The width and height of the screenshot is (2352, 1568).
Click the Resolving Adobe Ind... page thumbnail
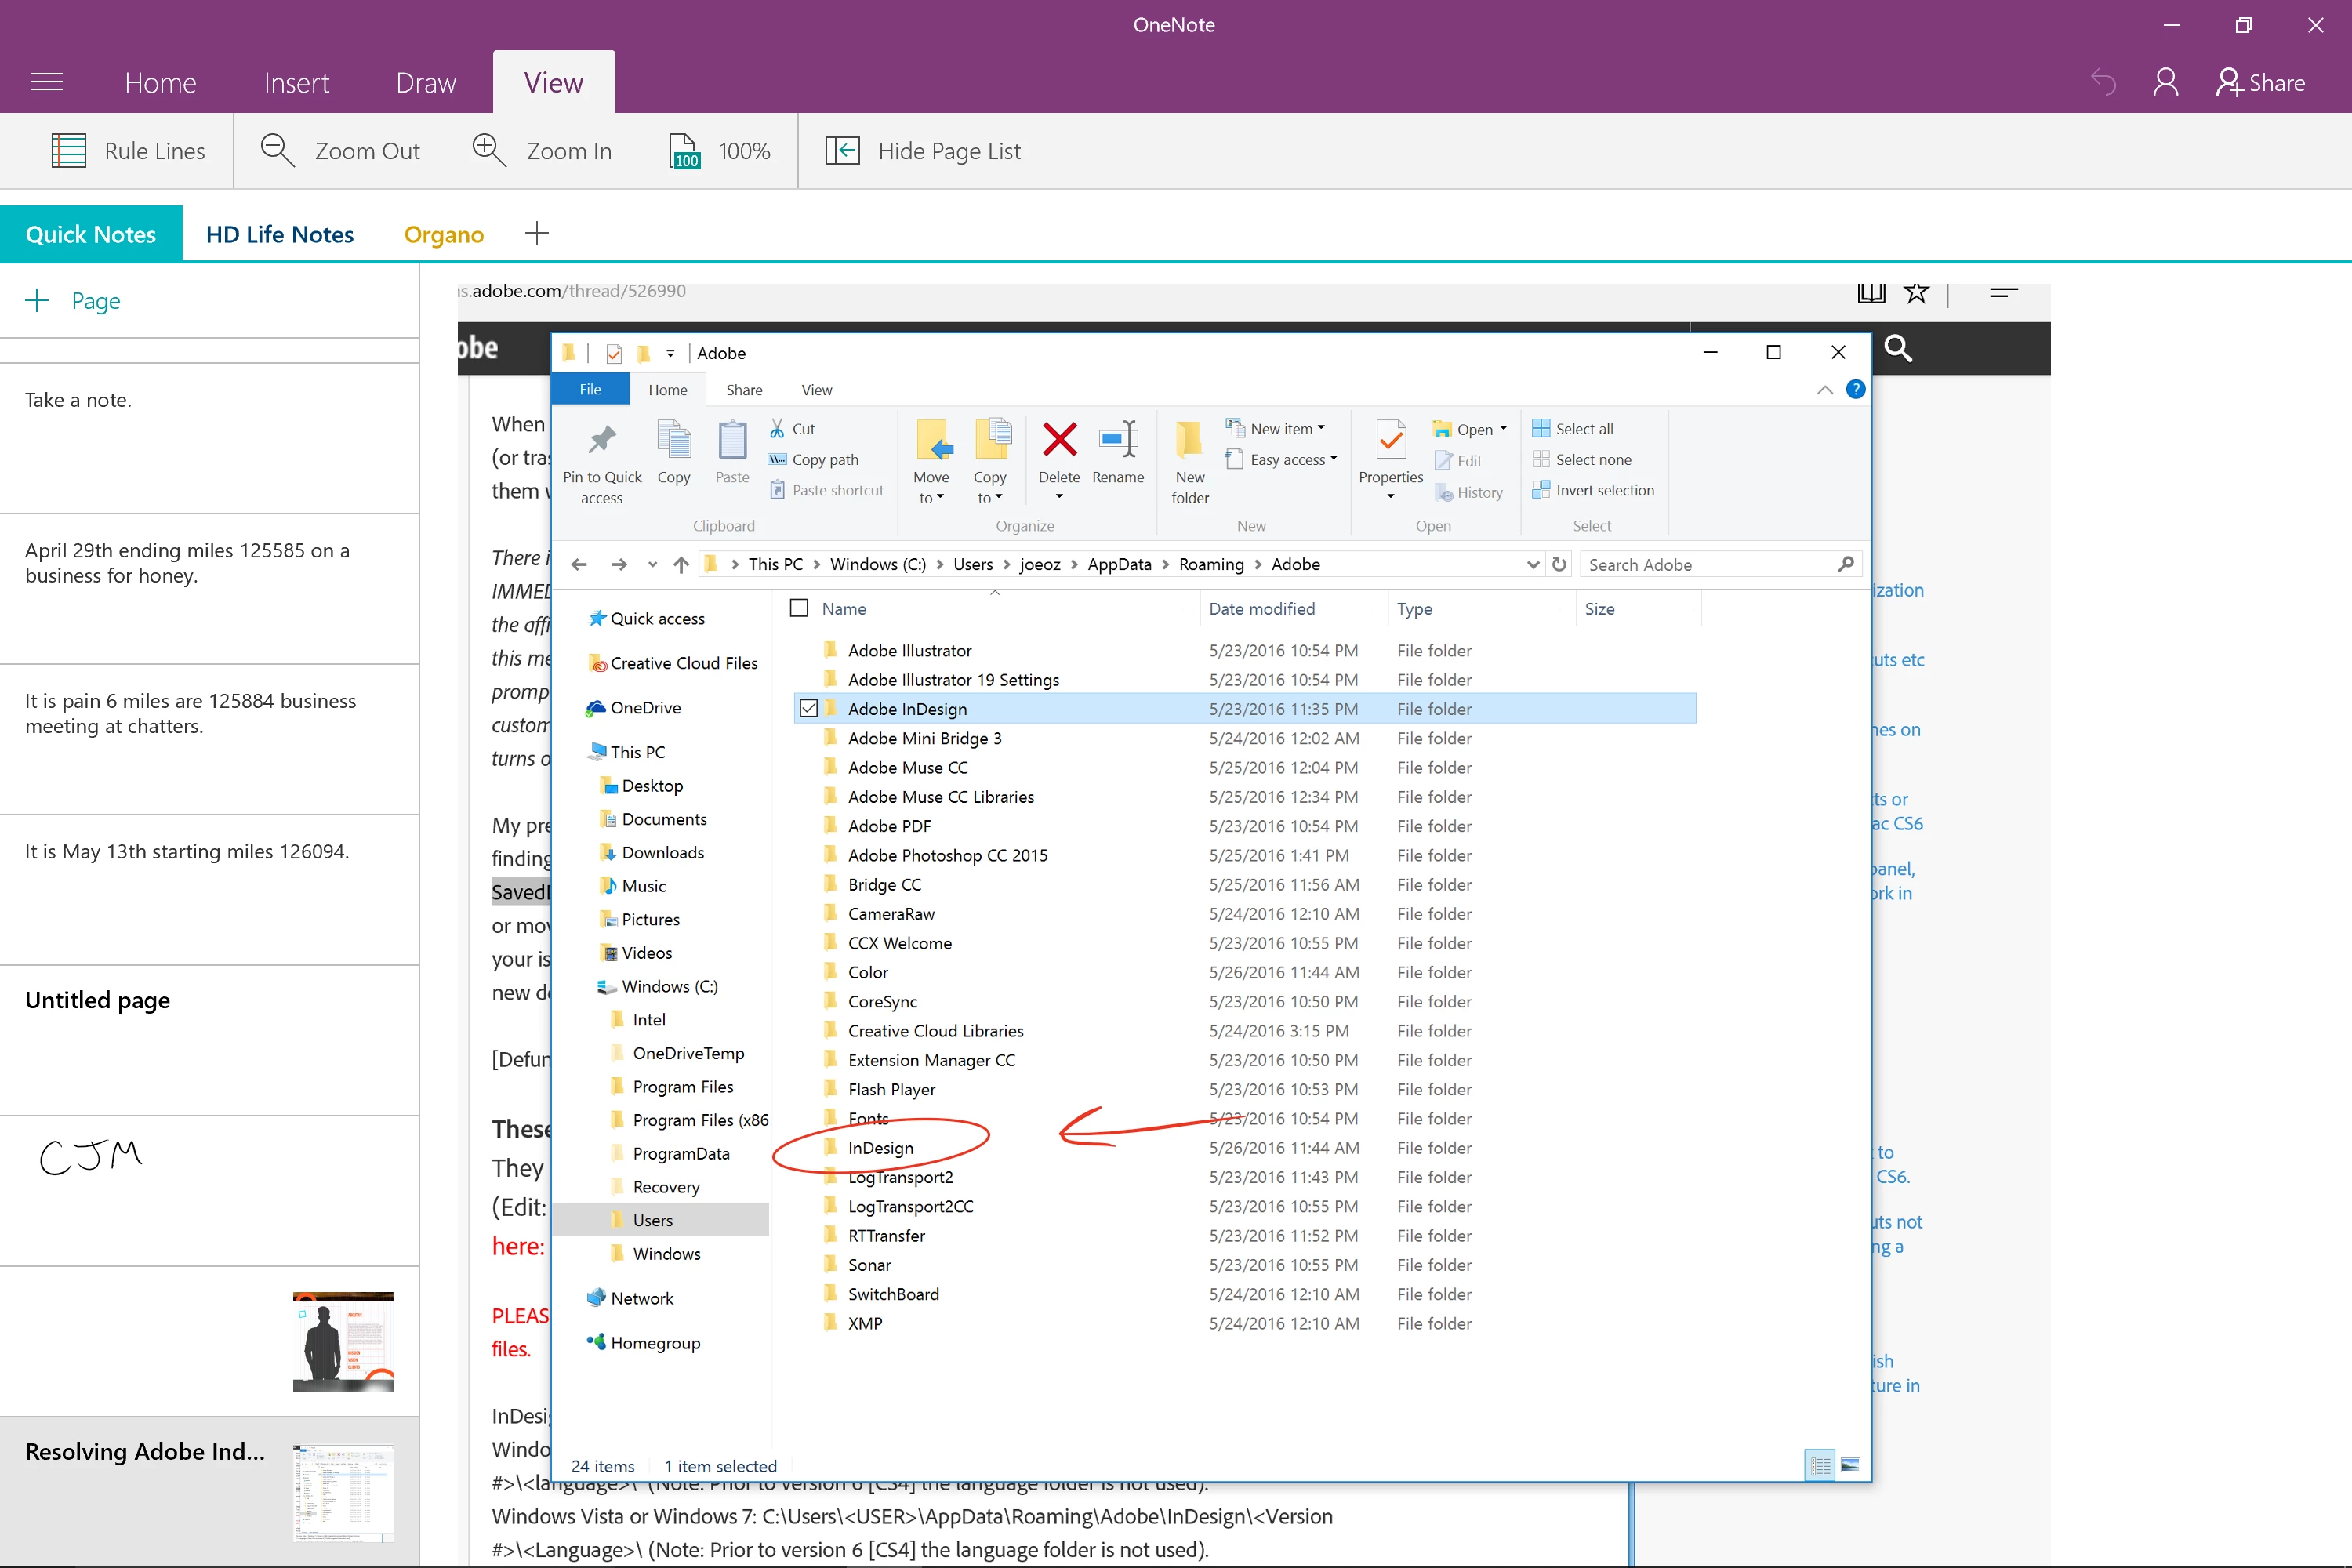tap(343, 1492)
